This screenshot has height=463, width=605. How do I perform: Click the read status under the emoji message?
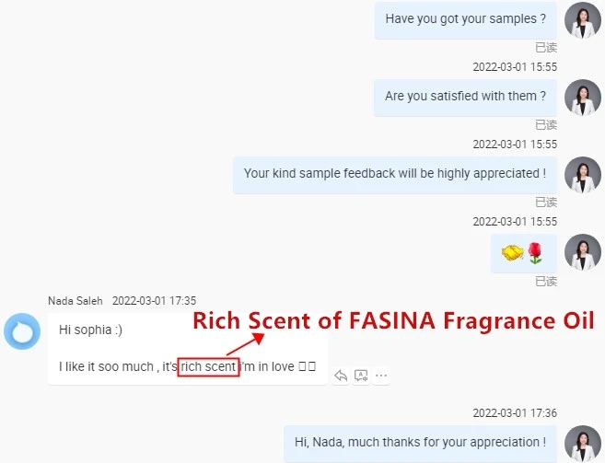(546, 281)
